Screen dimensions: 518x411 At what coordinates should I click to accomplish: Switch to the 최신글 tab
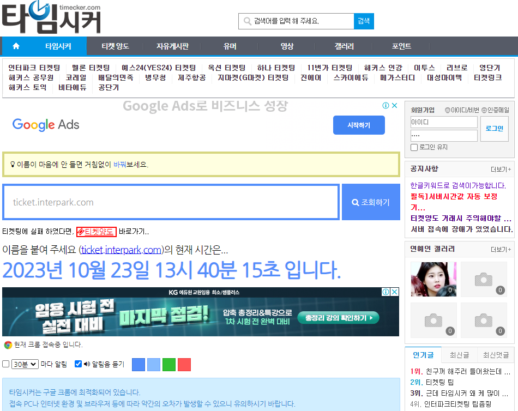click(460, 355)
